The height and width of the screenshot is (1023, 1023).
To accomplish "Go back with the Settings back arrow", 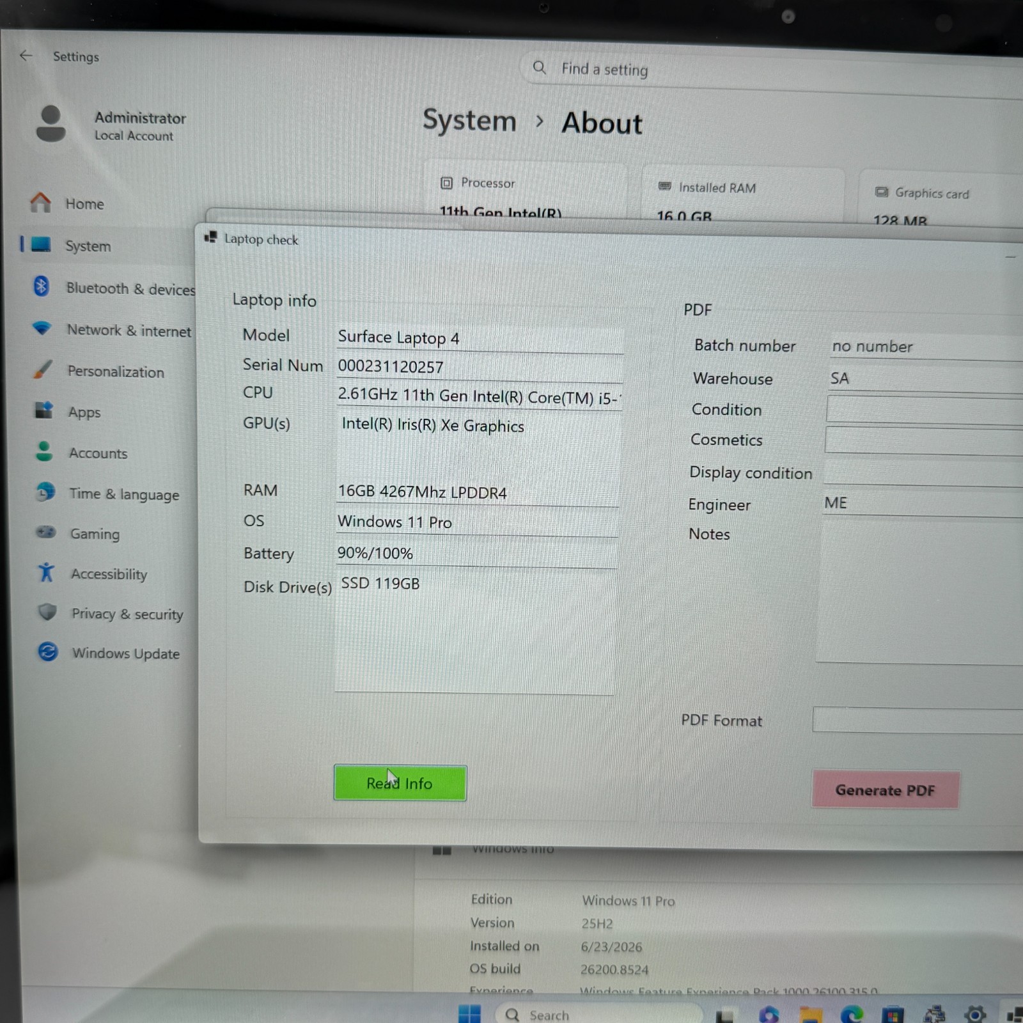I will point(26,56).
